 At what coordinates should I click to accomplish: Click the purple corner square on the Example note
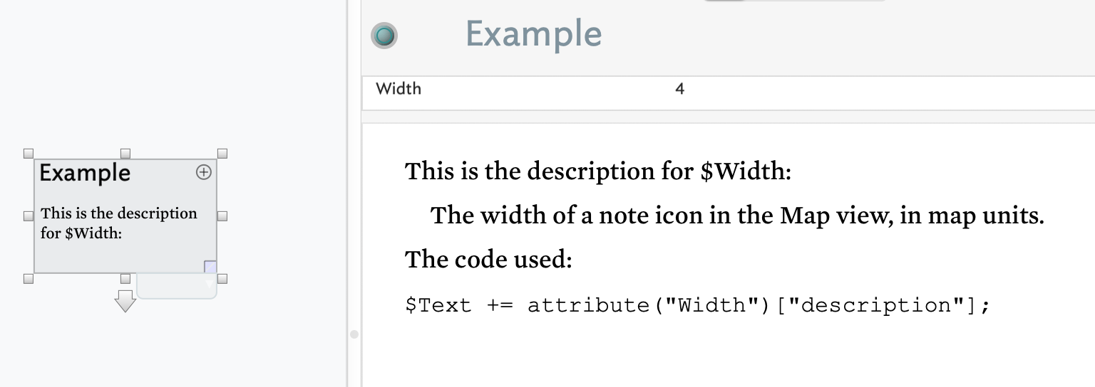[x=210, y=267]
